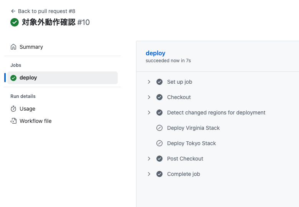Click the skipped icon for Deploy Tokyo Stack
Viewport: 299px width, 207px height.
(x=159, y=143)
